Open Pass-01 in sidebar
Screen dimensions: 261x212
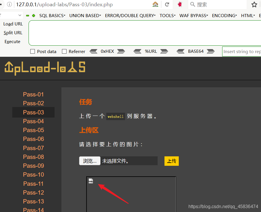tap(33, 94)
